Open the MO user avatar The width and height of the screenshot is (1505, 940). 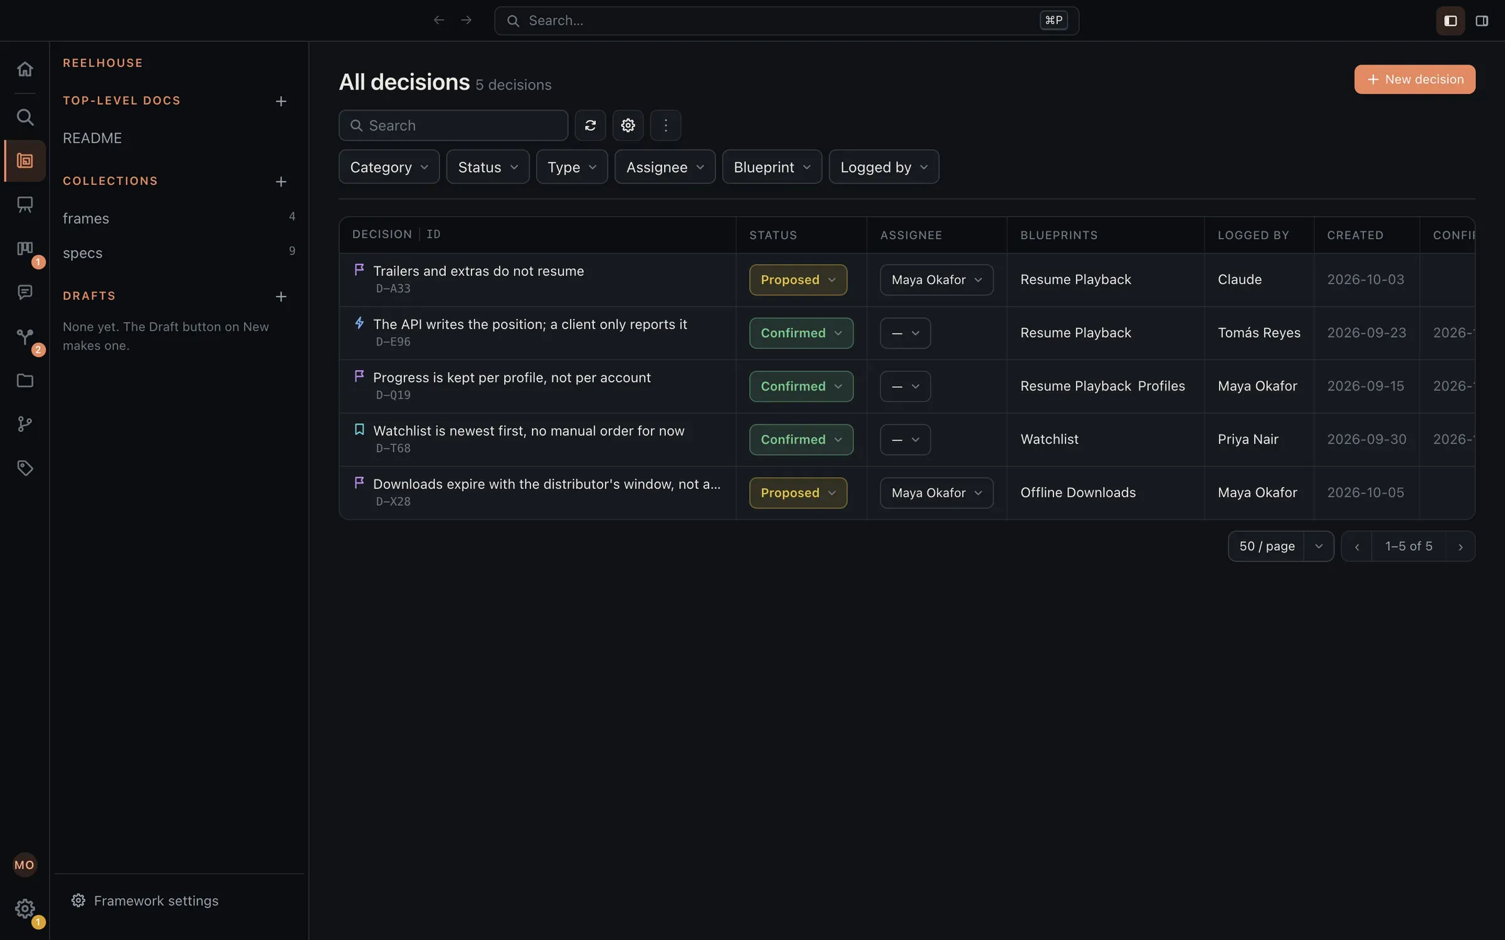[24, 865]
